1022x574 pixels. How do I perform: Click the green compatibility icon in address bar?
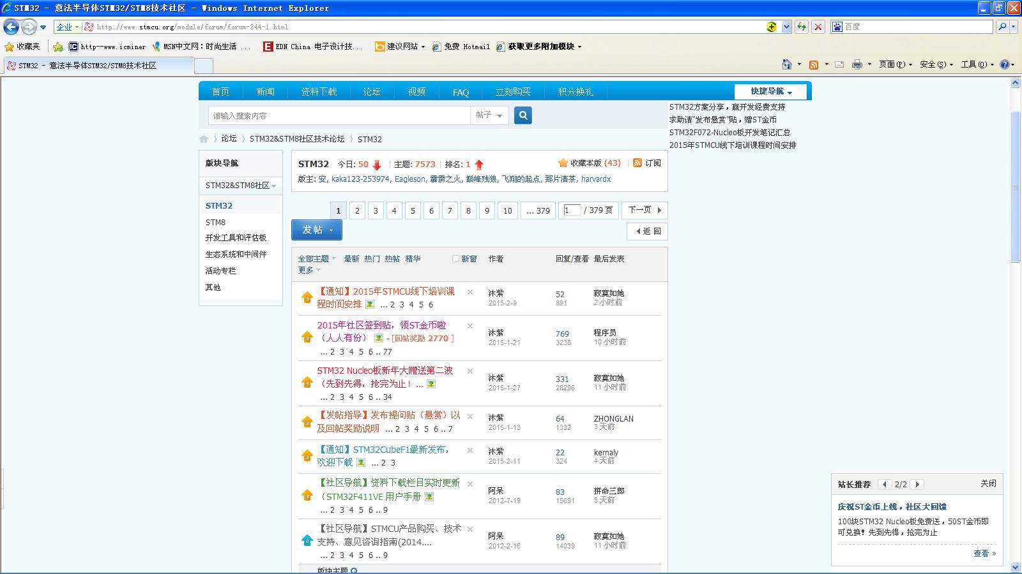(772, 27)
